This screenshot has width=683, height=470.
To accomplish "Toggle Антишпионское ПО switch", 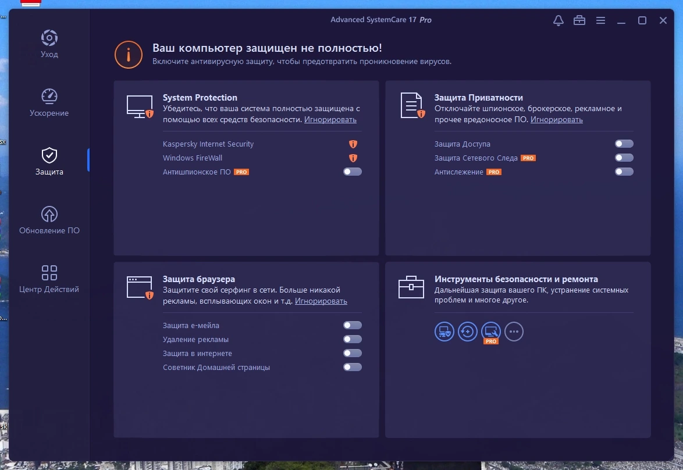I will coord(353,172).
